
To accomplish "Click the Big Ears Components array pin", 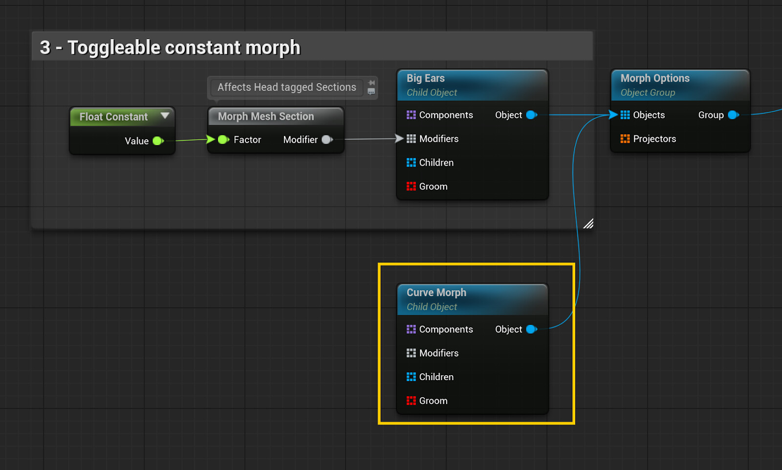I will [411, 115].
